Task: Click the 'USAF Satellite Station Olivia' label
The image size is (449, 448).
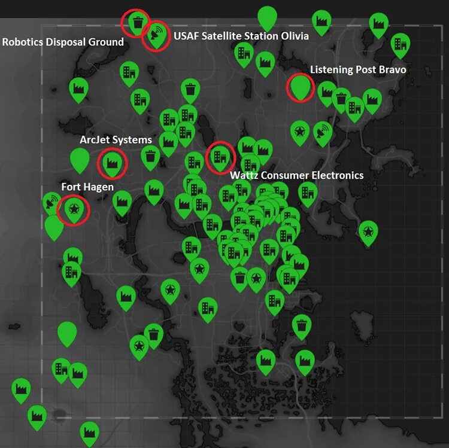Action: pos(241,36)
